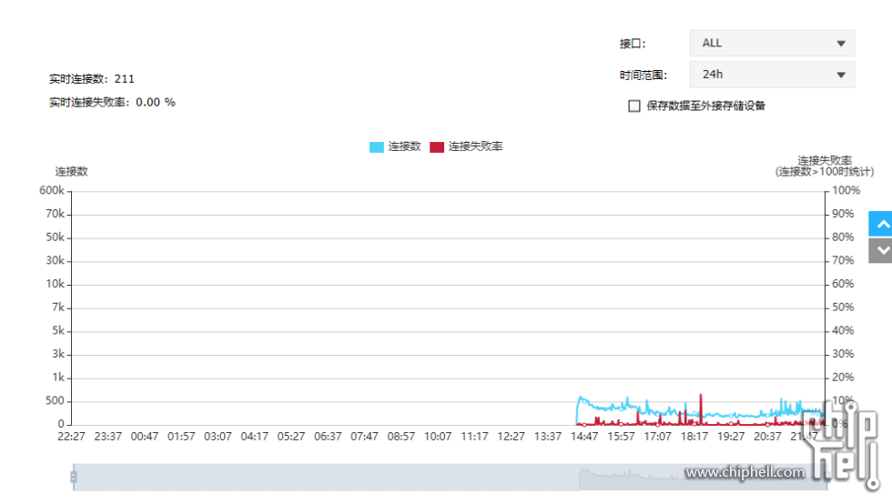Click the 接口 dropdown arrow icon

coord(840,44)
